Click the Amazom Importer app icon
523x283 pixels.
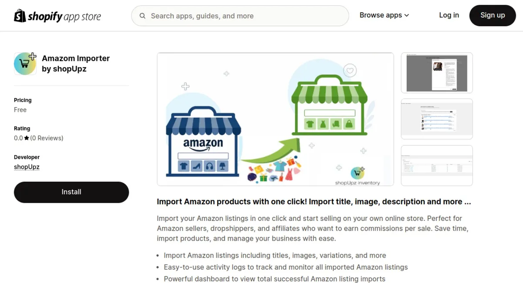click(x=25, y=64)
